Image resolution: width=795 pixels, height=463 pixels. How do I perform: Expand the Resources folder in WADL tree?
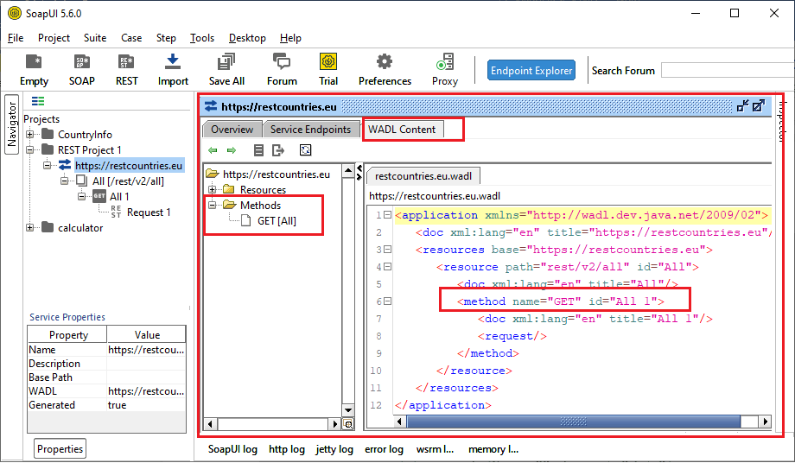click(x=213, y=189)
